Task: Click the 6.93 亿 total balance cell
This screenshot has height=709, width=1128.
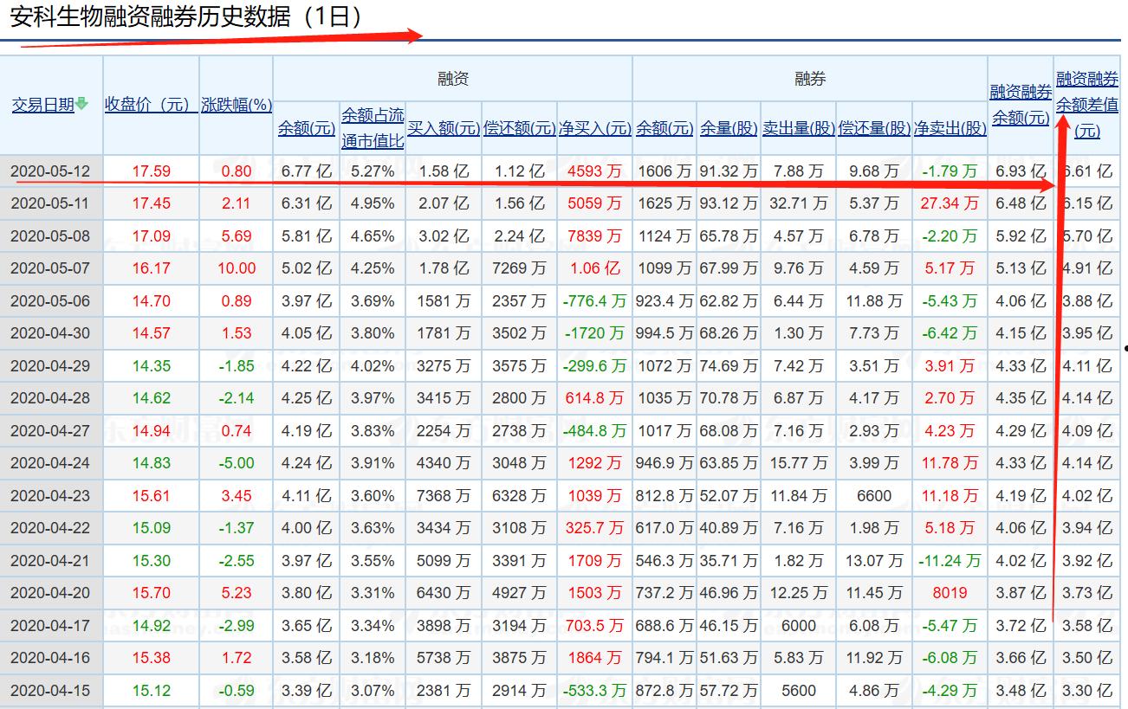Action: 1021,171
